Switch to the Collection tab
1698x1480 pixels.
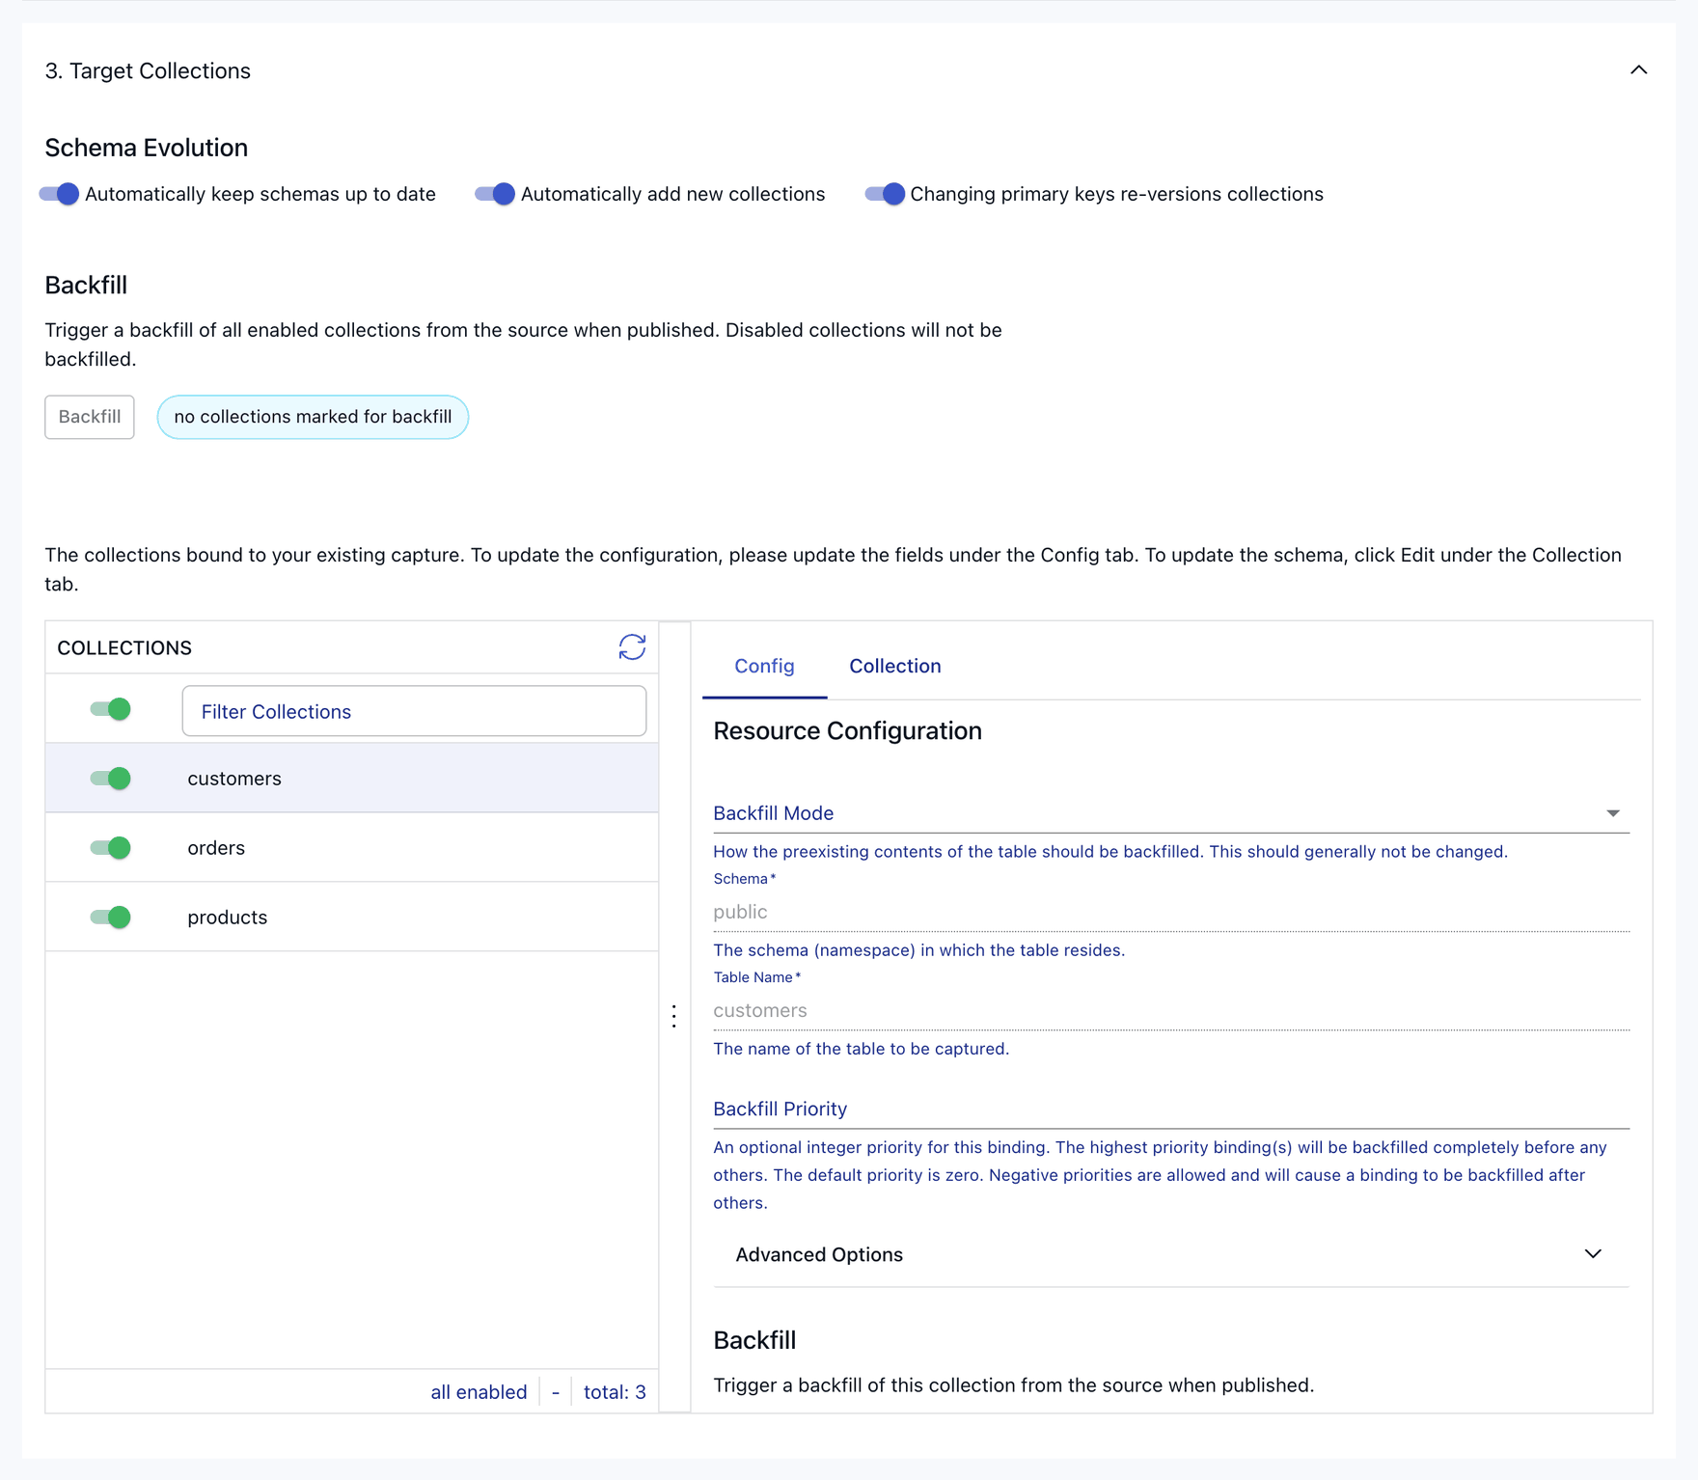(895, 666)
